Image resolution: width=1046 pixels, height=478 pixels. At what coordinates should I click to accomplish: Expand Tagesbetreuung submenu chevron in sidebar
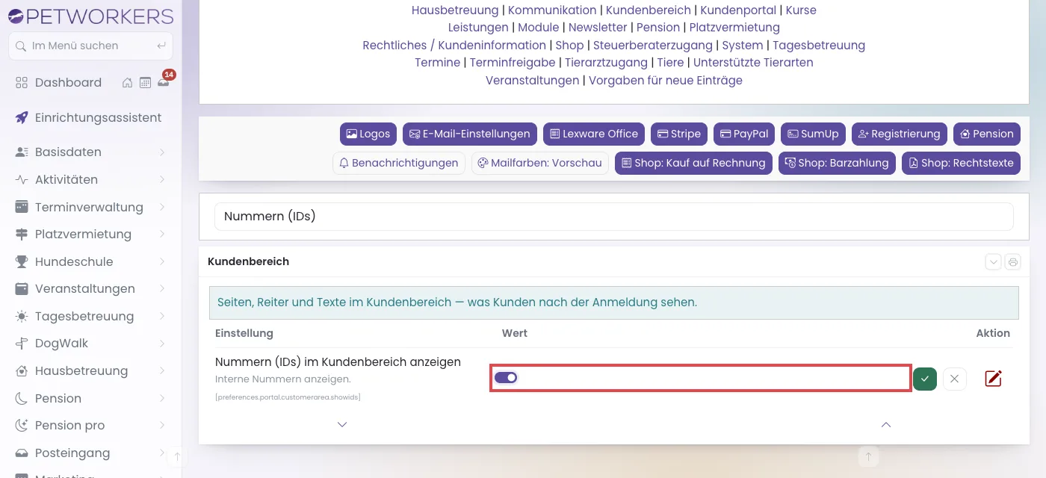(x=162, y=317)
